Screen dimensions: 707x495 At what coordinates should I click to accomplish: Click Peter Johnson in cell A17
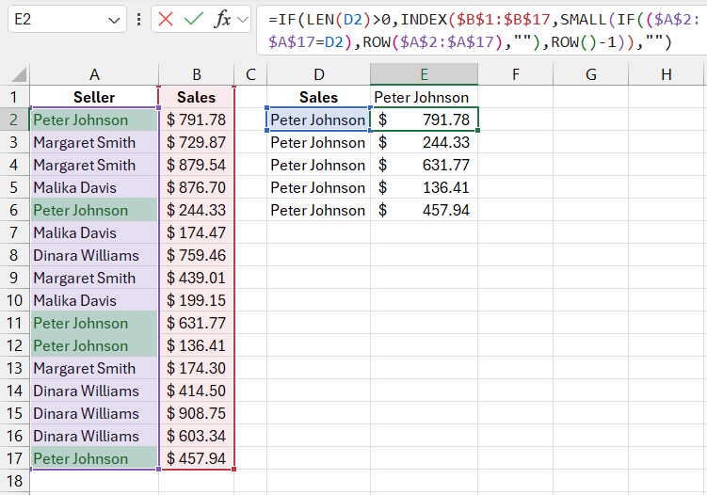point(94,458)
